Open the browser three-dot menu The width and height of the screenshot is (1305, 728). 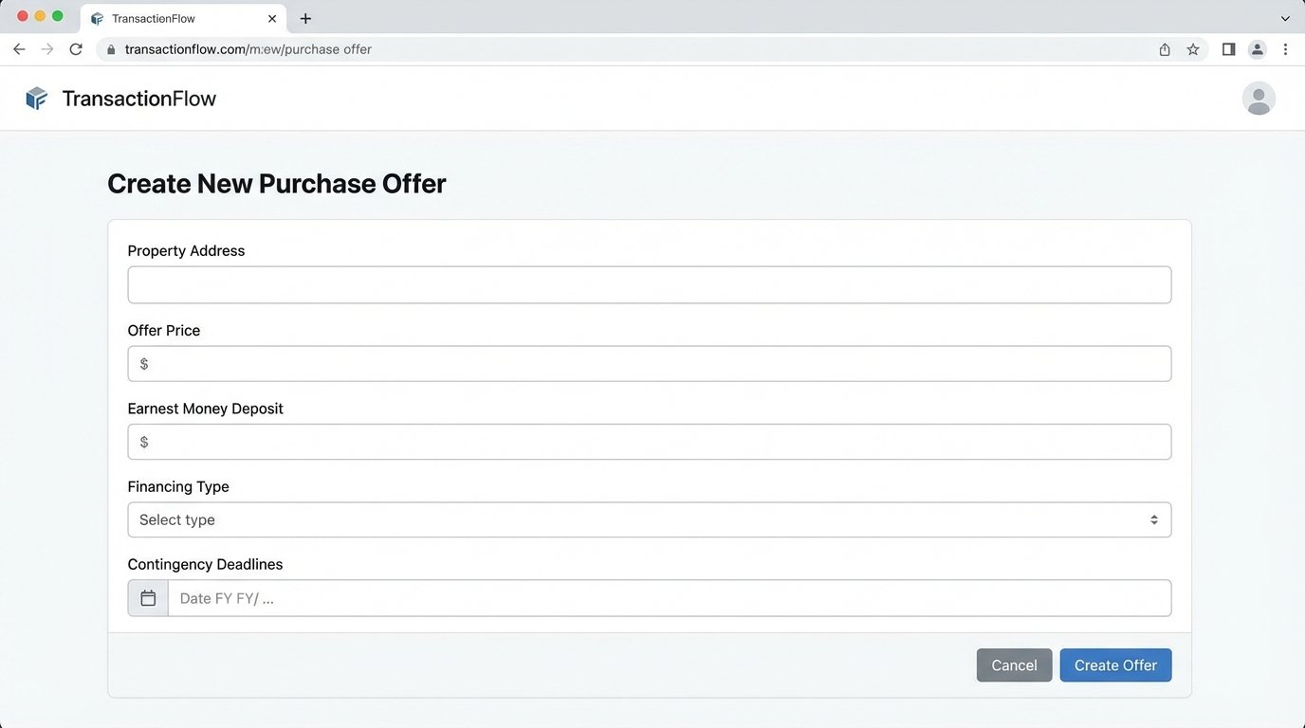1285,49
